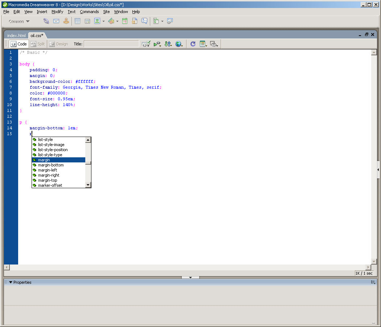Screen dimensions: 381x327
Task: Click the code hints list down arrow
Action: (x=88, y=185)
